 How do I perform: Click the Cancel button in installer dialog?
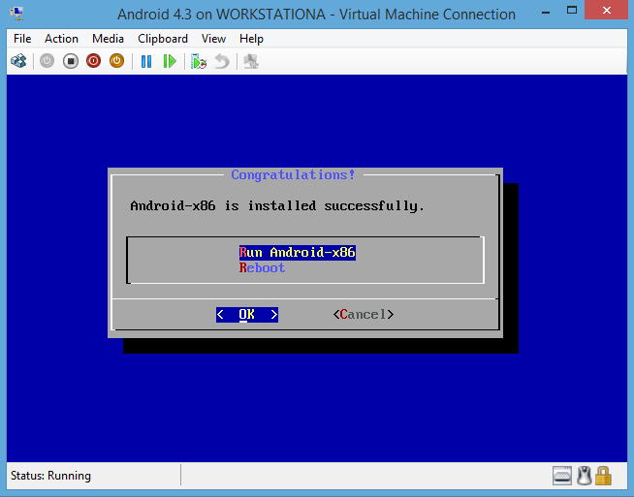[x=364, y=314]
